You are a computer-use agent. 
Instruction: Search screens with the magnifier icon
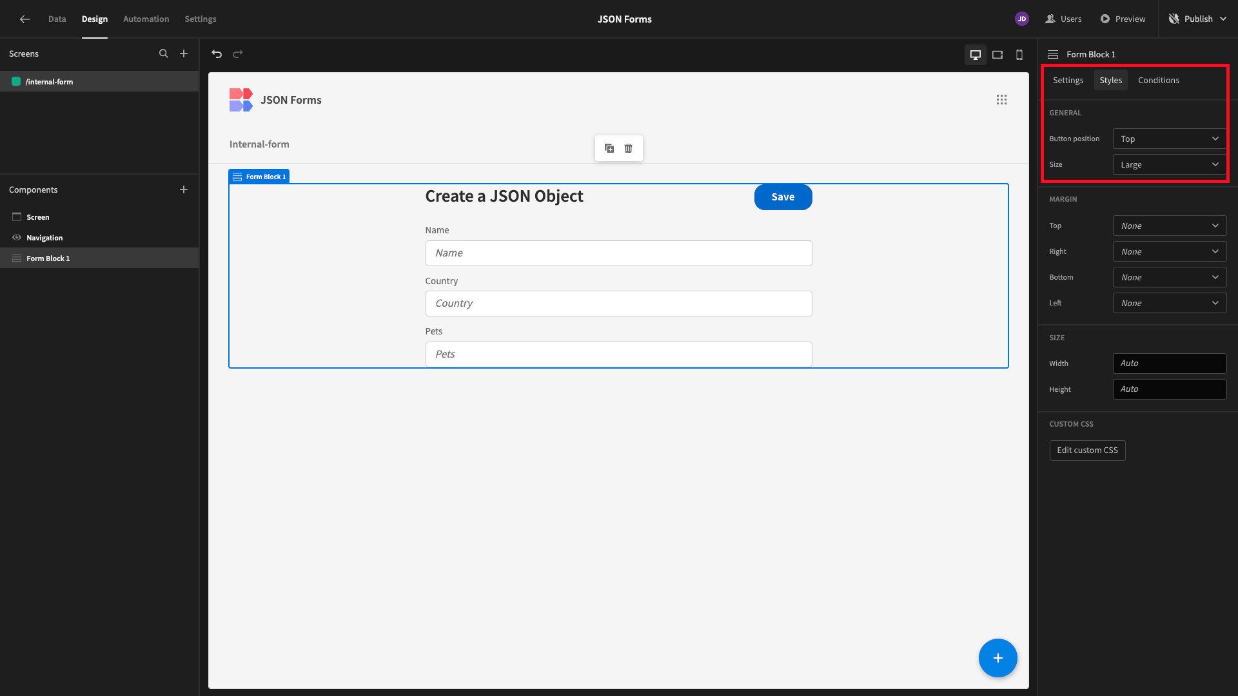(x=164, y=54)
